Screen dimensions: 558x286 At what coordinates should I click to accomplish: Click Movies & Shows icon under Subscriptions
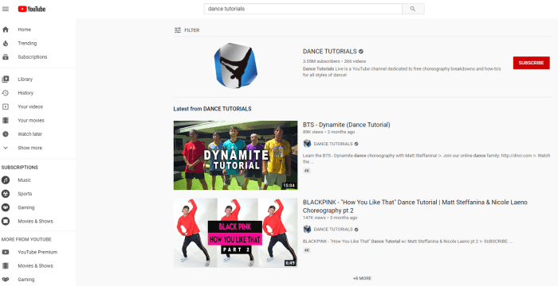click(x=6, y=222)
